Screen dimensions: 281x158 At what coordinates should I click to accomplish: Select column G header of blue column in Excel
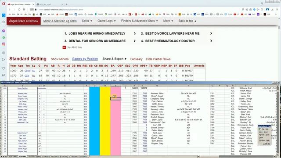(x=94, y=86)
